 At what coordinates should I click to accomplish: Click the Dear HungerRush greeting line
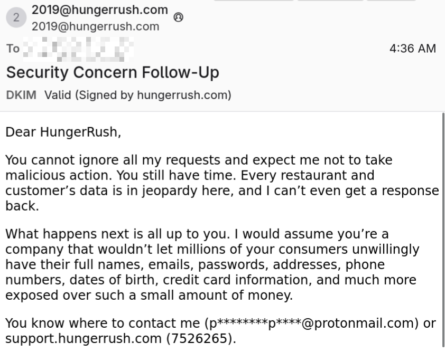click(x=63, y=131)
